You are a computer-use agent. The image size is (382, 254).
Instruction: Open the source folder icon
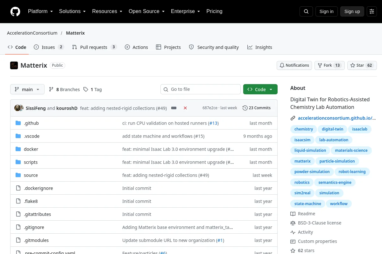click(x=18, y=175)
